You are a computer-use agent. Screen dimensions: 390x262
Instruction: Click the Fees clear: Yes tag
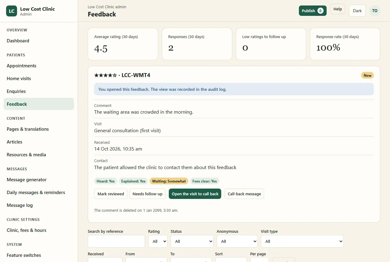[204, 181]
